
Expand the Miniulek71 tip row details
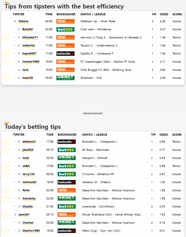coord(6,37)
